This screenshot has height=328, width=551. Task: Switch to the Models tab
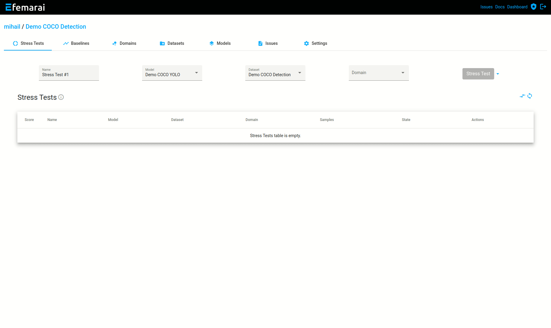(220, 43)
